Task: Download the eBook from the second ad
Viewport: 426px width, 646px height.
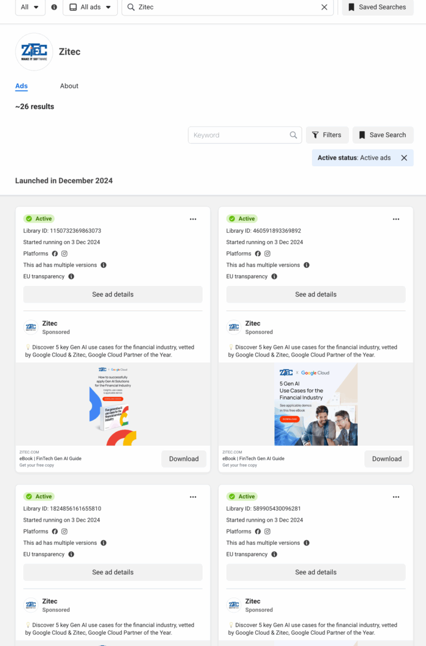Action: coord(387,459)
